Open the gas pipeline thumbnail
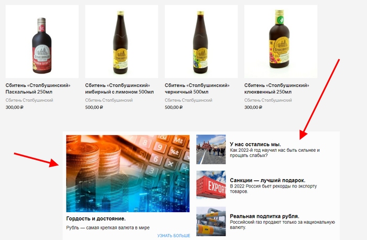This screenshot has height=240, width=367. (x=211, y=221)
